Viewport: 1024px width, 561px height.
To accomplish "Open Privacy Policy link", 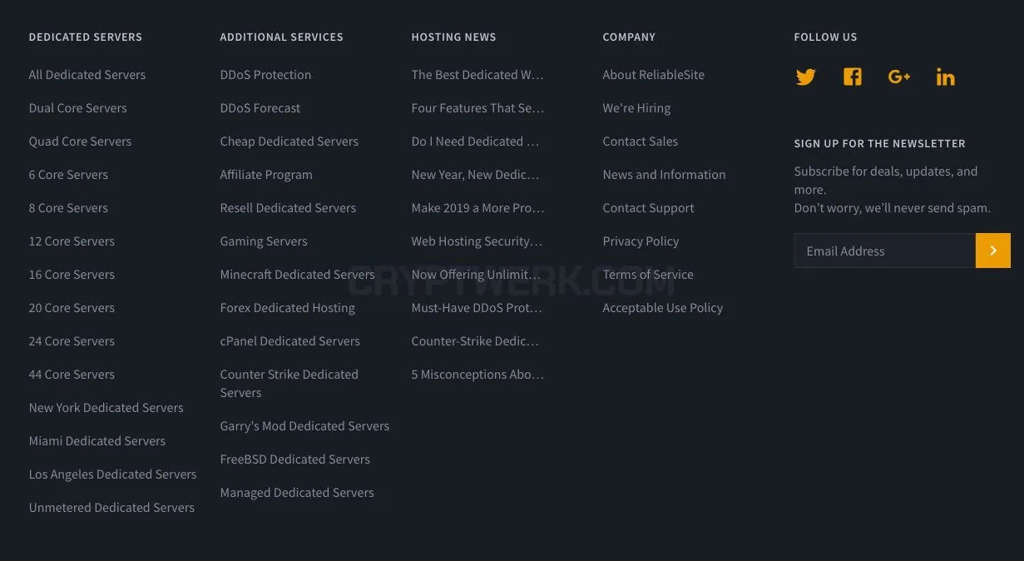I will (x=641, y=241).
